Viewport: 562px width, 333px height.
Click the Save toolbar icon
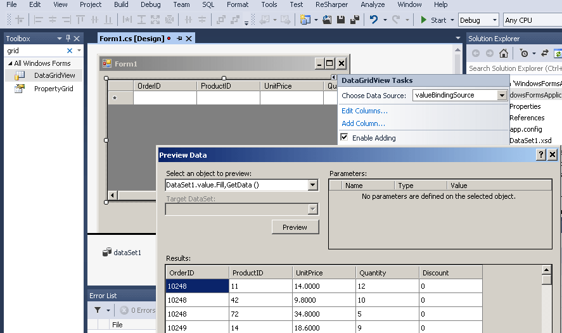coord(341,20)
